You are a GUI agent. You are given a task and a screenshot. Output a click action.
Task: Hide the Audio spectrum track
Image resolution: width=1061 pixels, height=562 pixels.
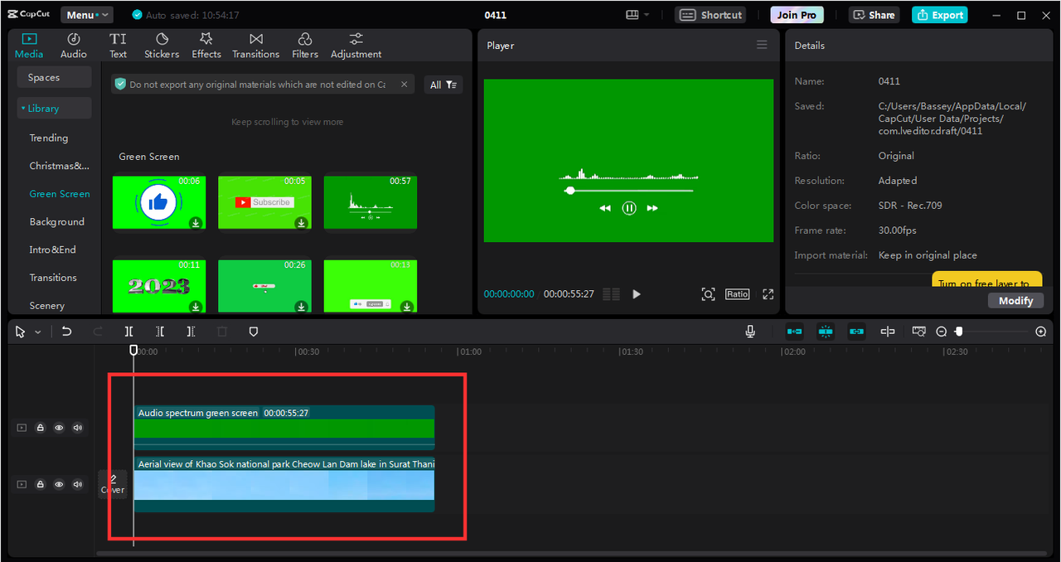pyautogui.click(x=59, y=428)
